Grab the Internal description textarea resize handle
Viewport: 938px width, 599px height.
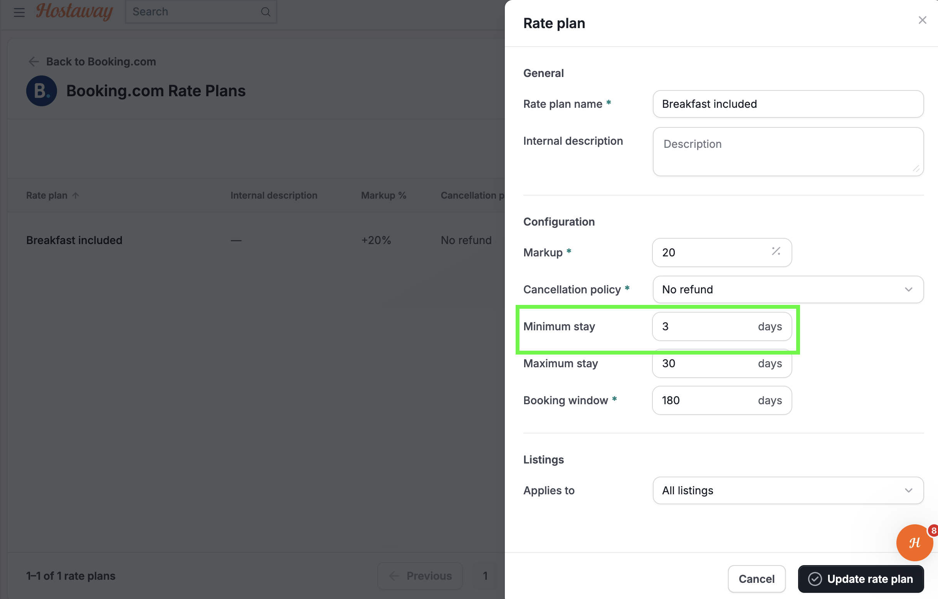916,168
